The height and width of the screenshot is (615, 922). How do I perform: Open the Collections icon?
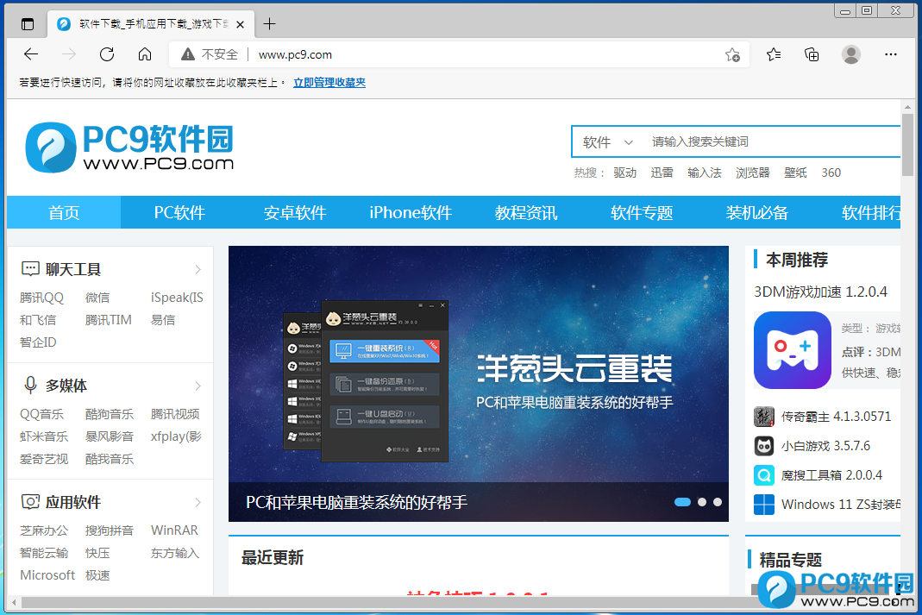[x=812, y=54]
